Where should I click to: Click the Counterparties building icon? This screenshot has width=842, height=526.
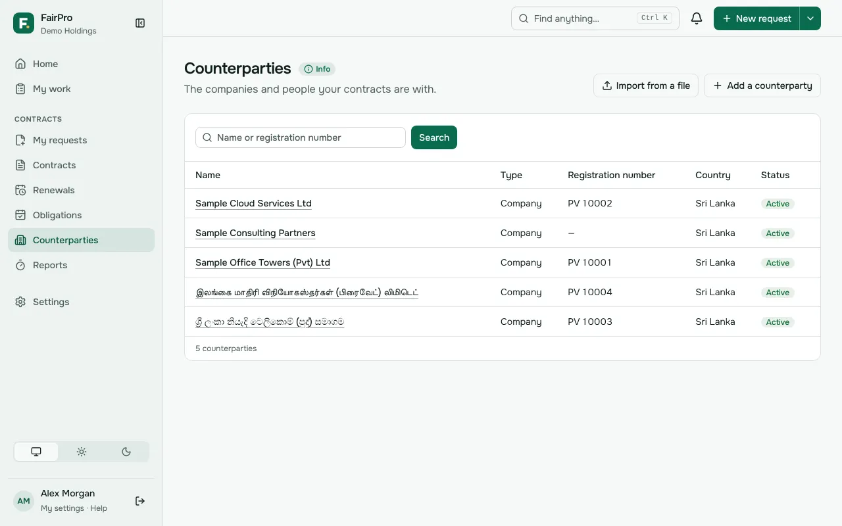pyautogui.click(x=20, y=240)
